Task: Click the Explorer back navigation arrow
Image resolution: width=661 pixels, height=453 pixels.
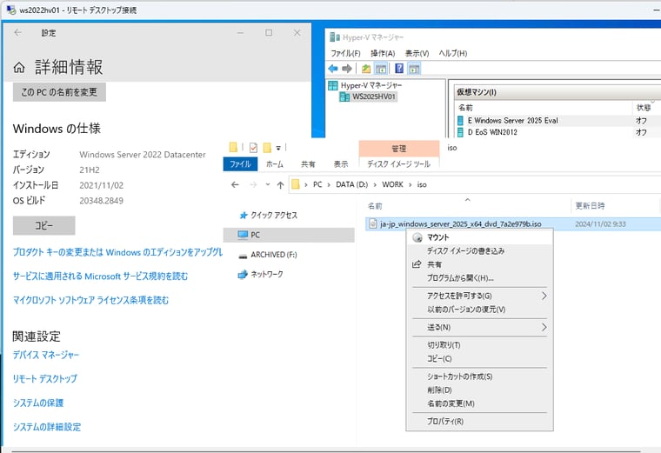Action: [x=235, y=184]
